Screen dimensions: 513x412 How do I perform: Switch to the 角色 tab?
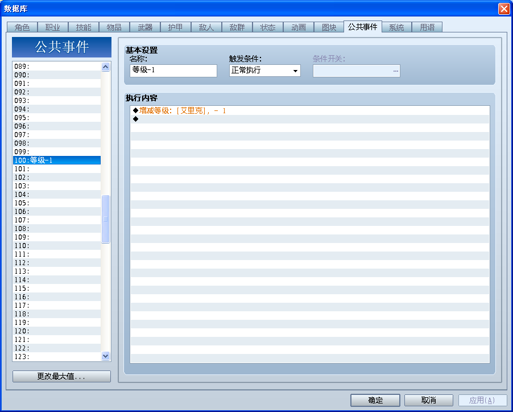pos(22,27)
